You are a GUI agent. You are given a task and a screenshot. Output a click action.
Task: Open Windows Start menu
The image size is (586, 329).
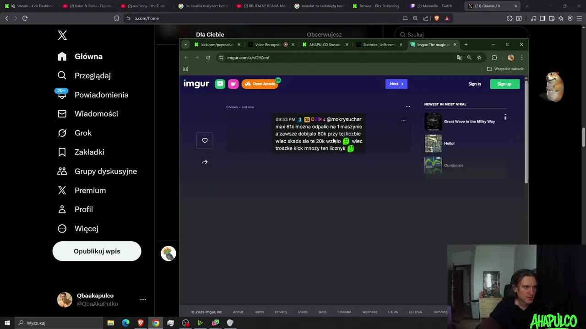point(7,323)
